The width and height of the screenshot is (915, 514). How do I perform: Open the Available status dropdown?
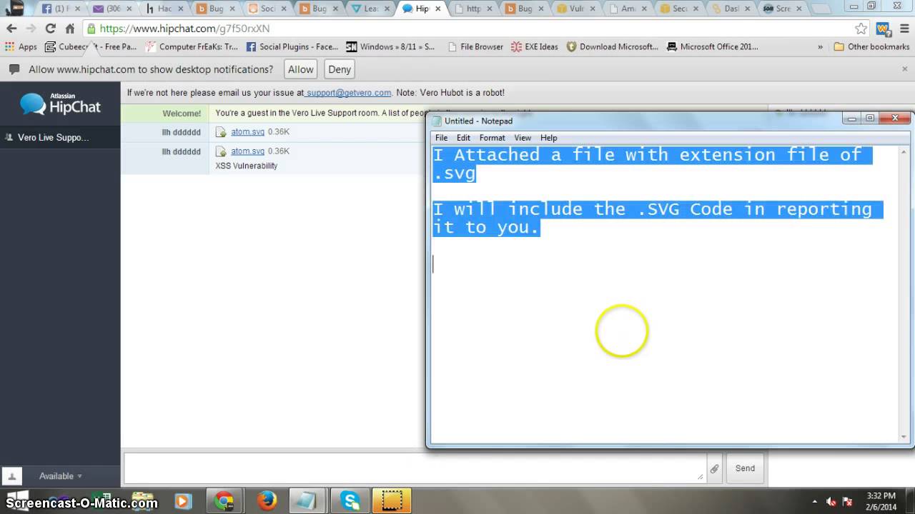61,476
